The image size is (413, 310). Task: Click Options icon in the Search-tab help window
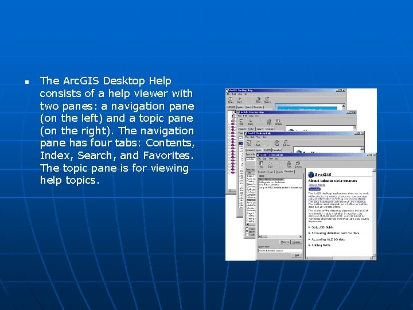[x=286, y=143]
